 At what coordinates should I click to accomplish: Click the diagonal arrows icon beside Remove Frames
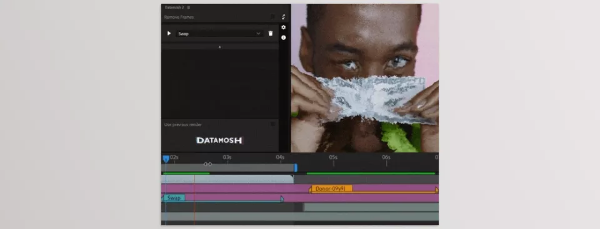pyautogui.click(x=283, y=17)
